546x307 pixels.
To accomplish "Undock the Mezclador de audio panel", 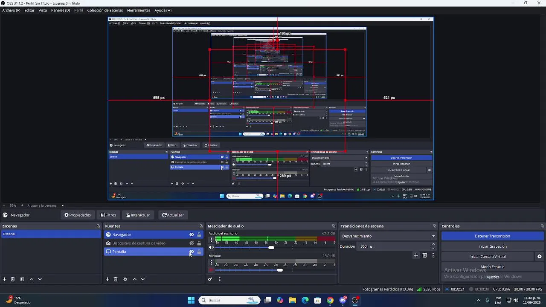I will click(x=334, y=226).
